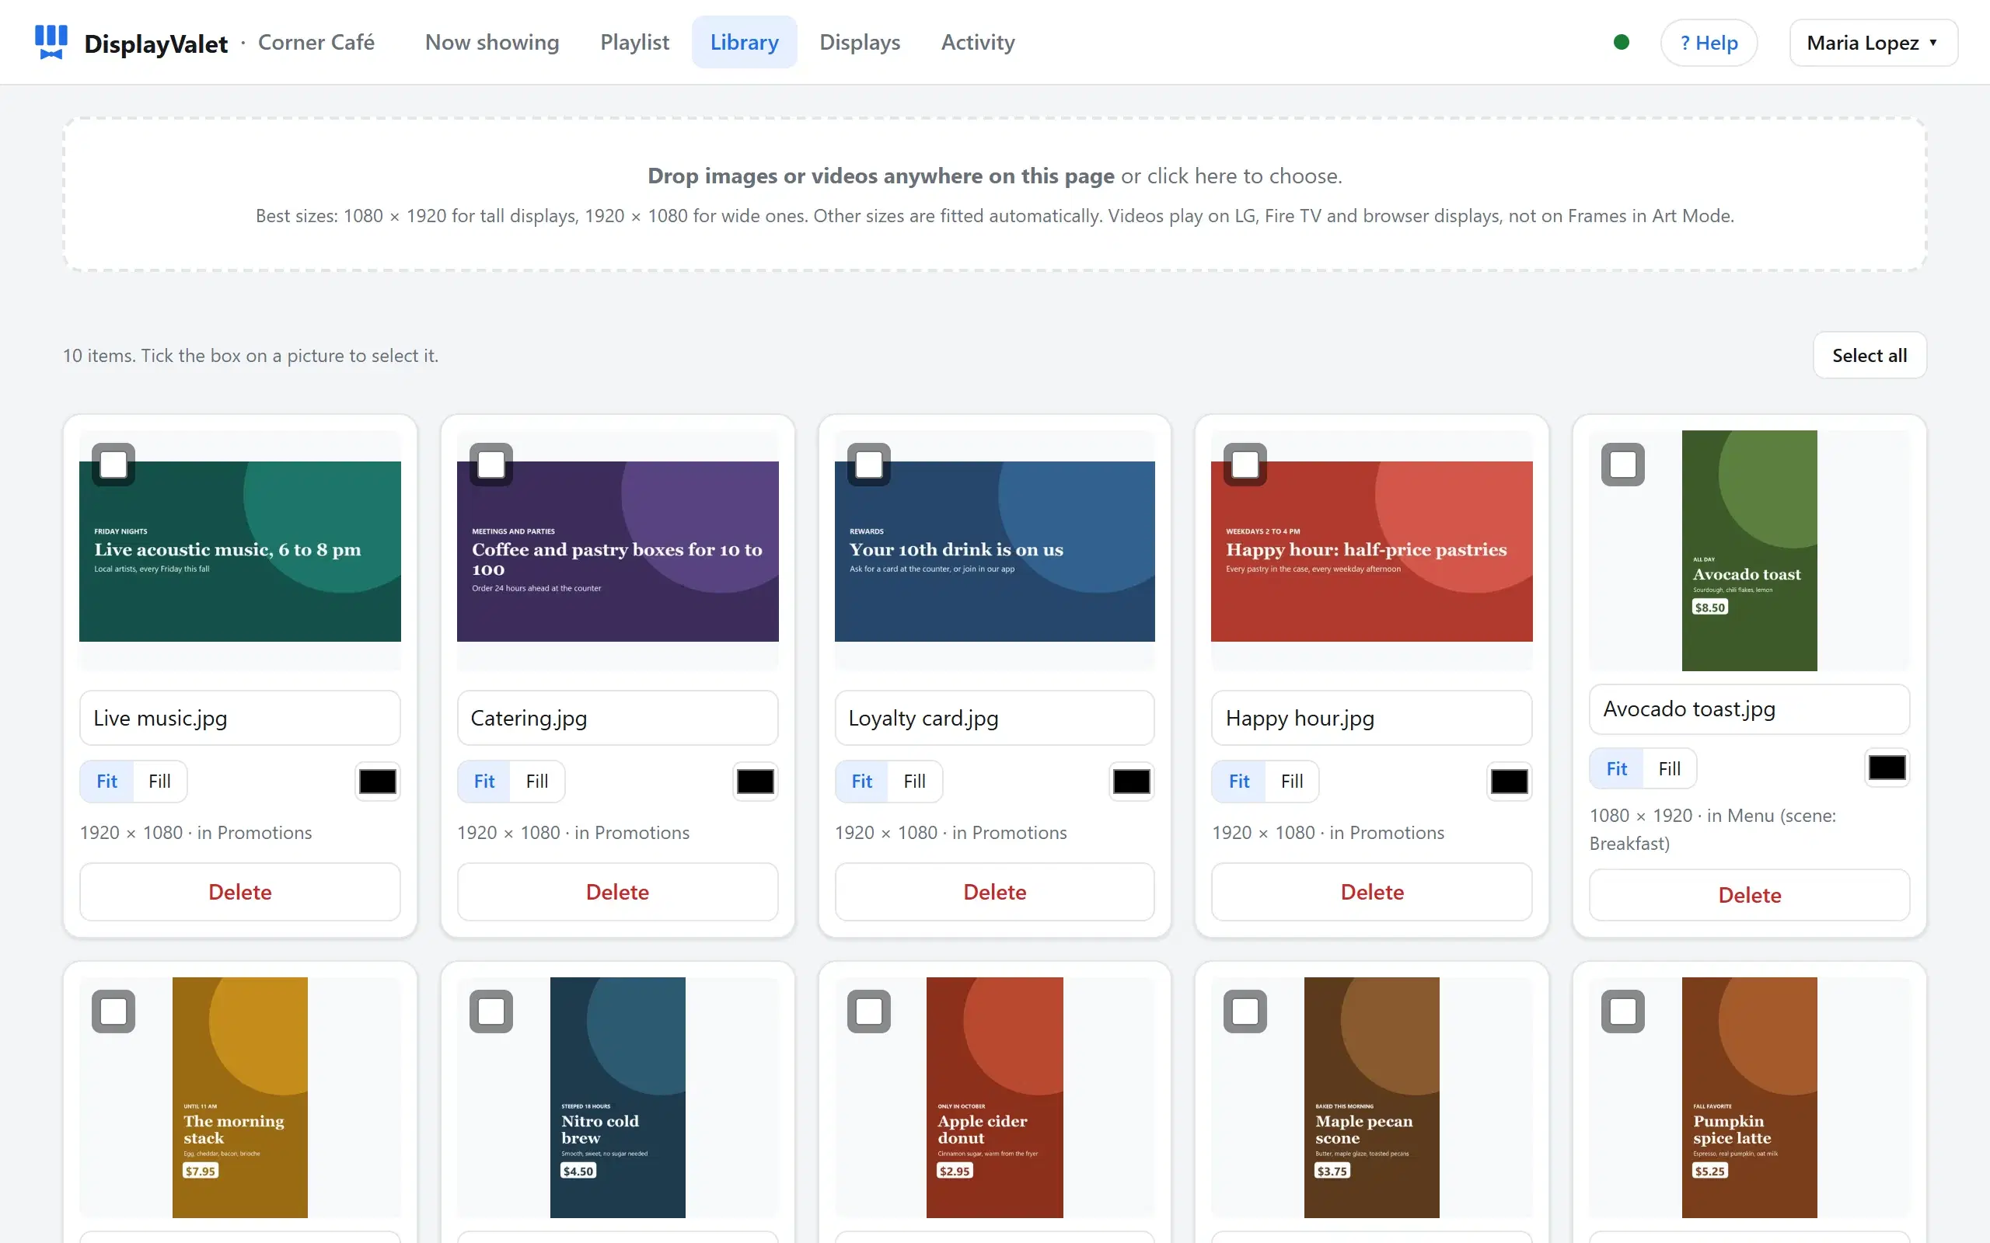
Task: Click the upload drop zone to choose files
Action: point(994,194)
